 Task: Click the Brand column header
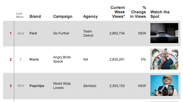pyautogui.click(x=35, y=16)
